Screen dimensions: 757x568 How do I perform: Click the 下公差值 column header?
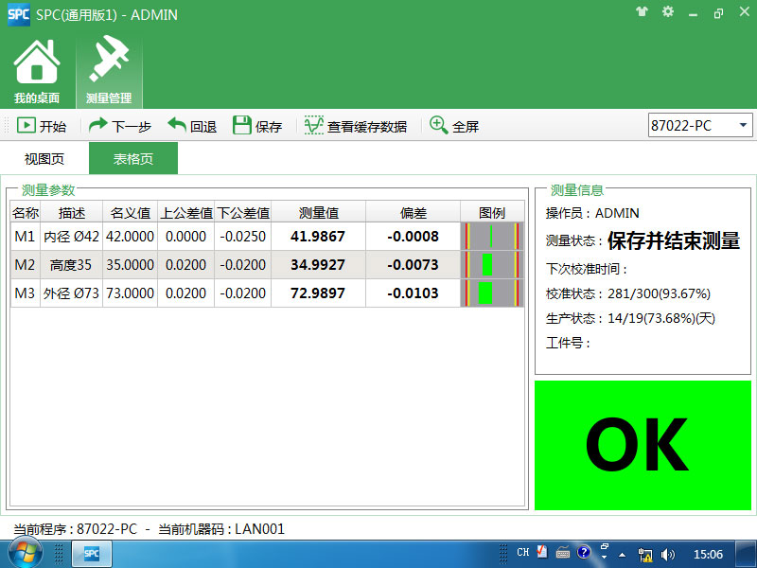pyautogui.click(x=243, y=212)
